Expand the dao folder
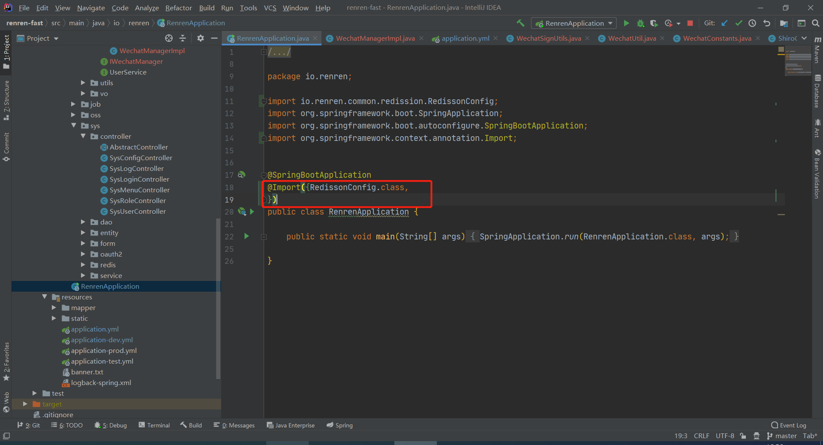This screenshot has width=823, height=445. tap(83, 222)
